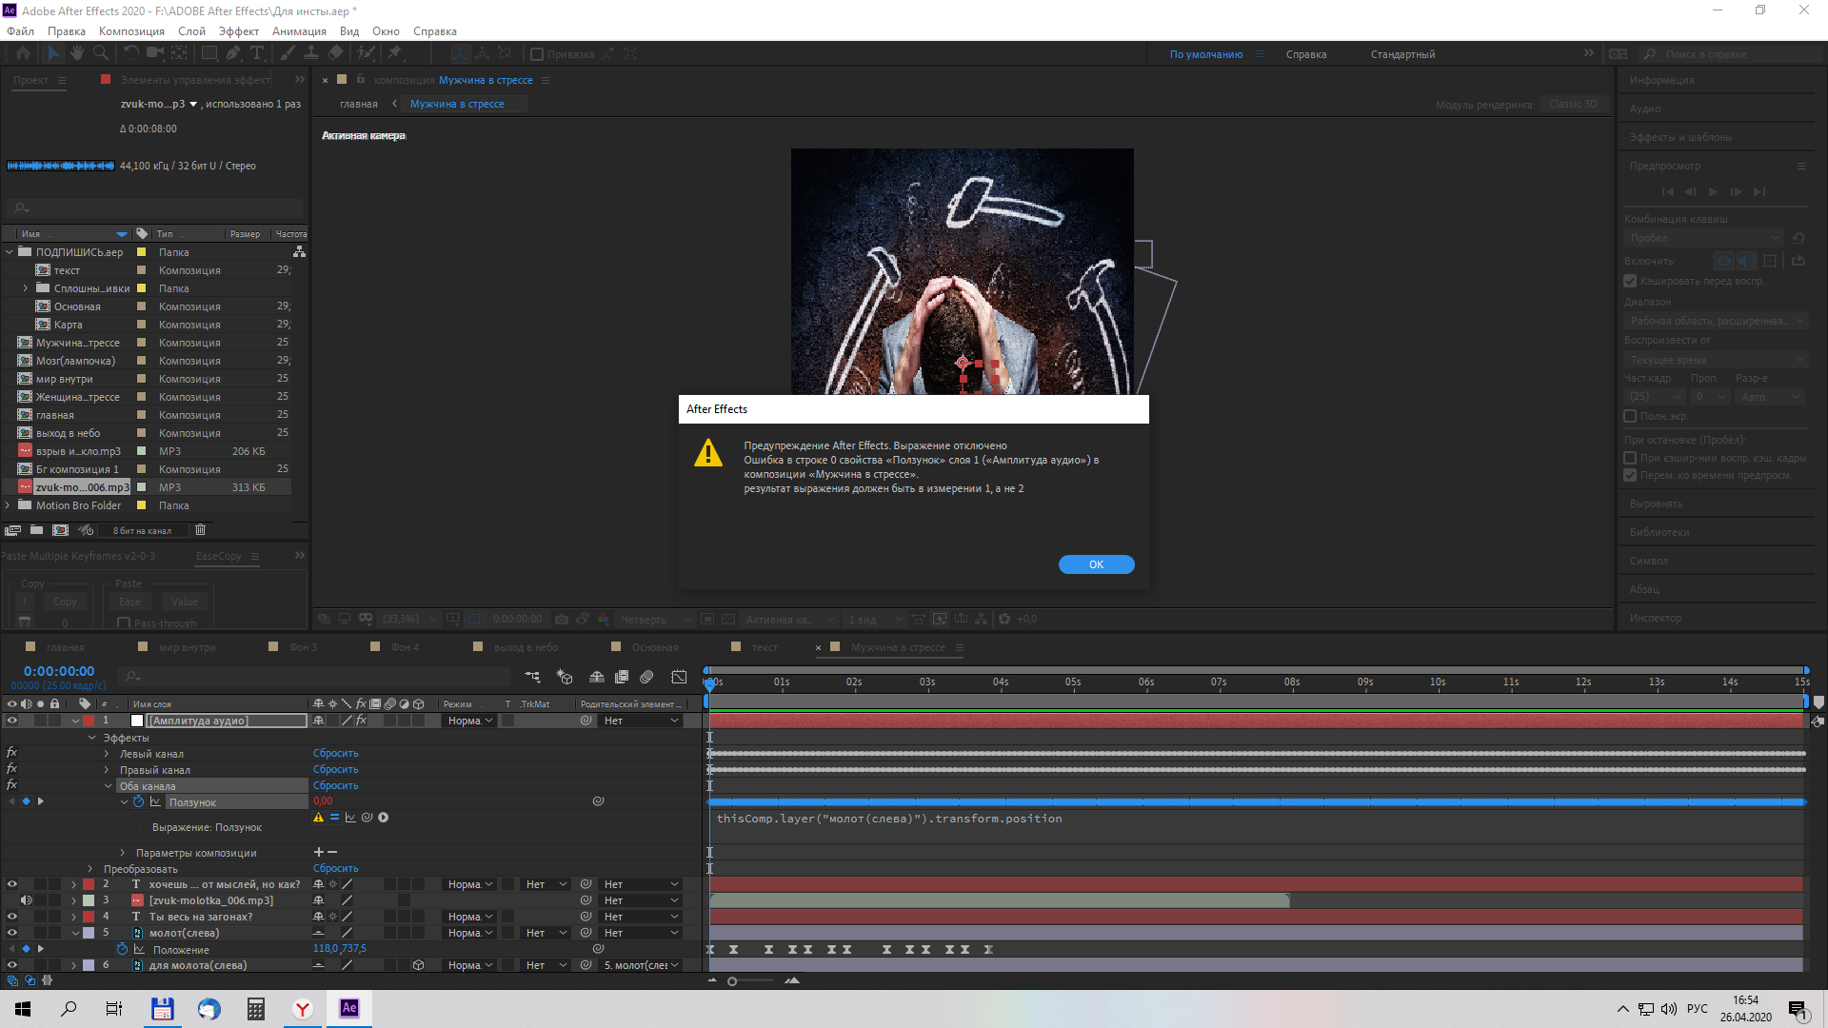Viewport: 1828px width, 1028px height.
Task: Click Сбросить link next to Преобразовать
Action: [335, 868]
